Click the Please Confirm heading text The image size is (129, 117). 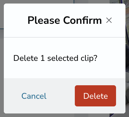pos(64,20)
